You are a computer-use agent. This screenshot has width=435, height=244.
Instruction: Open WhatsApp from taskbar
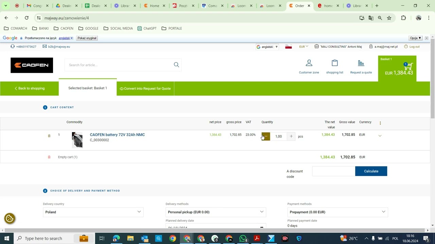coord(243,238)
